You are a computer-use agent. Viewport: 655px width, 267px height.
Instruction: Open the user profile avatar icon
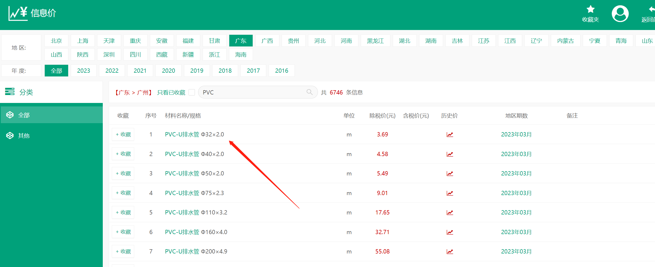[620, 14]
